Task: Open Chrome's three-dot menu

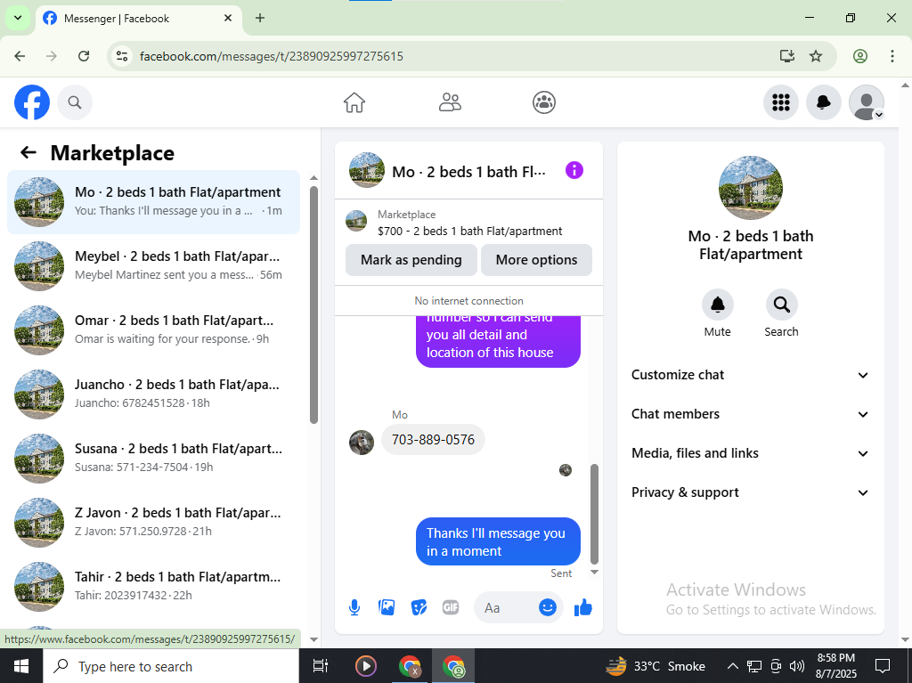Action: [x=892, y=56]
